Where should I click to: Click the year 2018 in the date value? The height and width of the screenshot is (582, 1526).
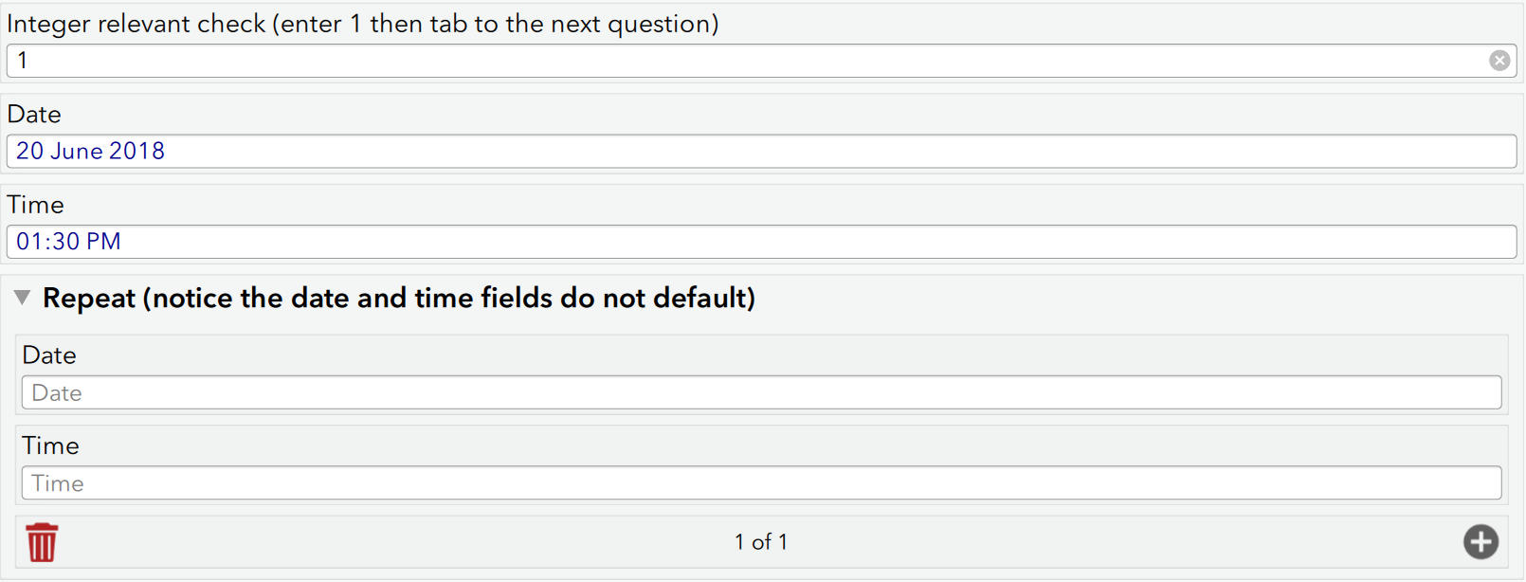click(136, 152)
